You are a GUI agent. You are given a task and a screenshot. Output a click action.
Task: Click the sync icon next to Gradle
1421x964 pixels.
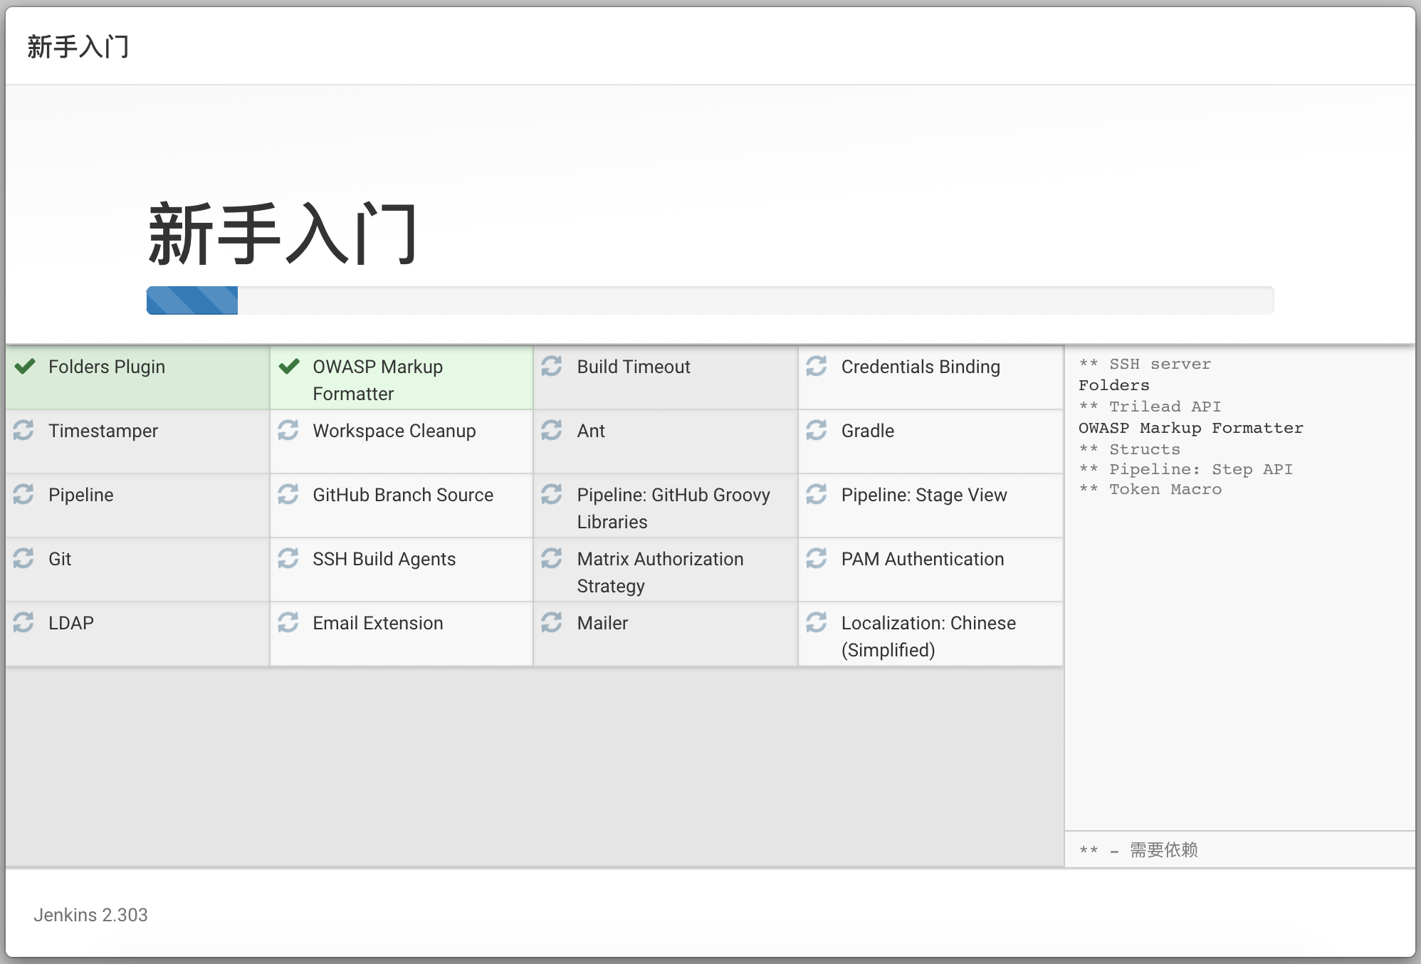pyautogui.click(x=817, y=430)
